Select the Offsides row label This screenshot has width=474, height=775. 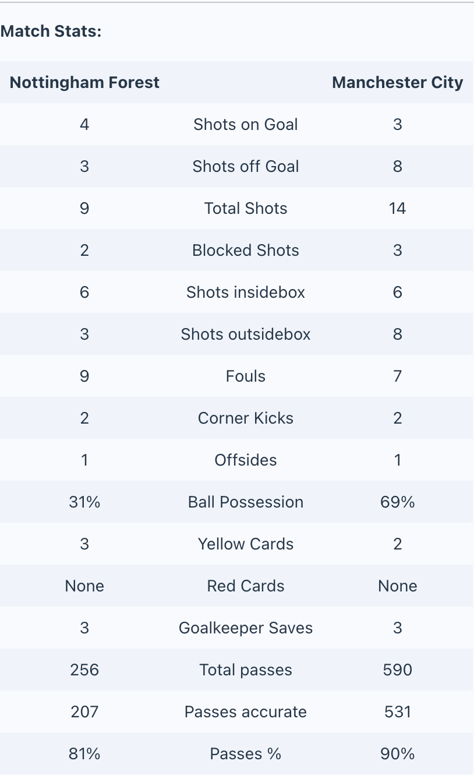pyautogui.click(x=246, y=460)
